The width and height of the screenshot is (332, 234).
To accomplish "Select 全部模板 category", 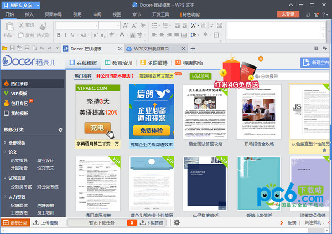I will 17,143.
